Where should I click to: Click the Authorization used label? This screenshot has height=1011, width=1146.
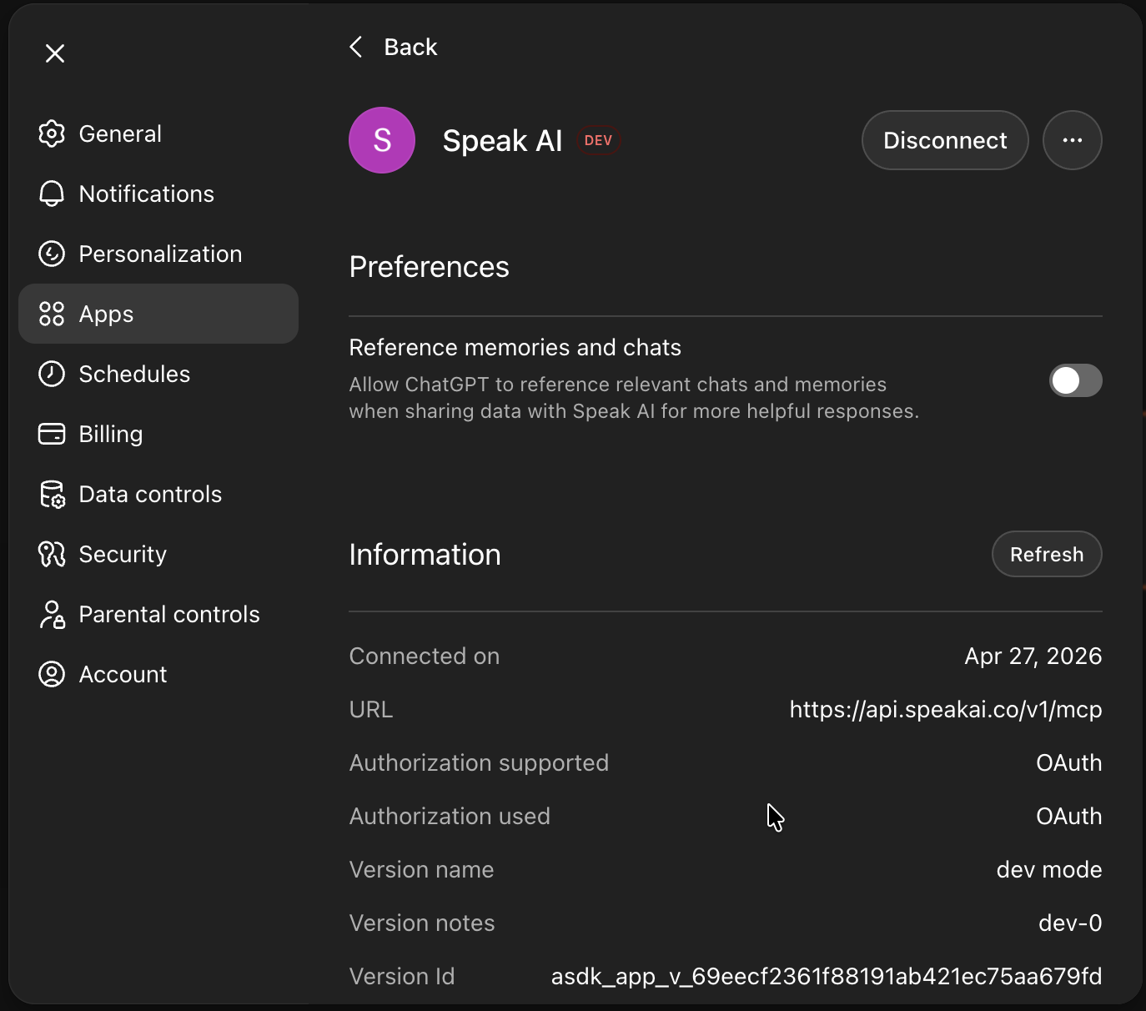[x=450, y=817]
